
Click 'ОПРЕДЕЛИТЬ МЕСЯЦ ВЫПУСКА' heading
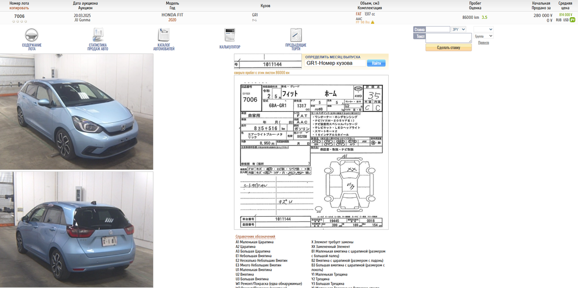click(x=332, y=57)
